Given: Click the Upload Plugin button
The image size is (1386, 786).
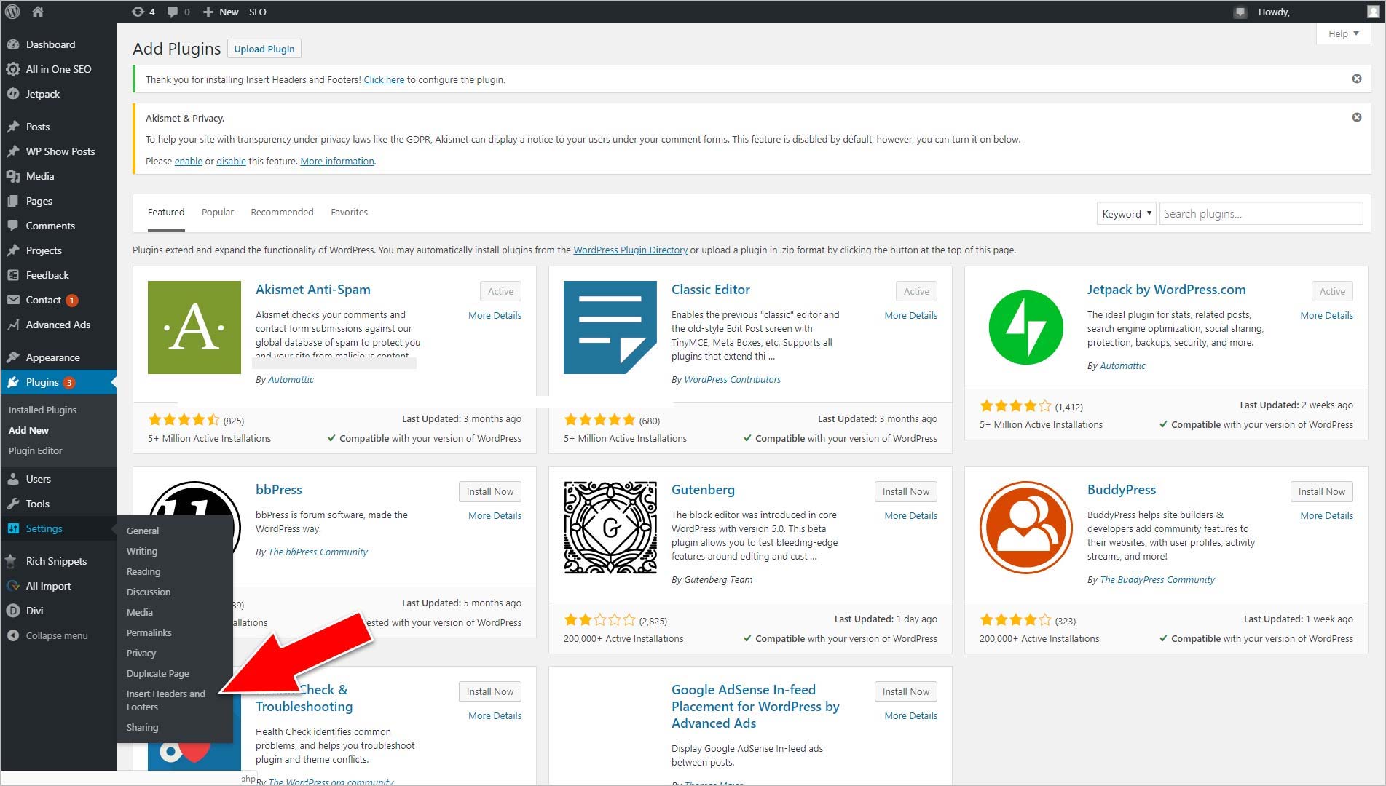Looking at the screenshot, I should (x=264, y=49).
